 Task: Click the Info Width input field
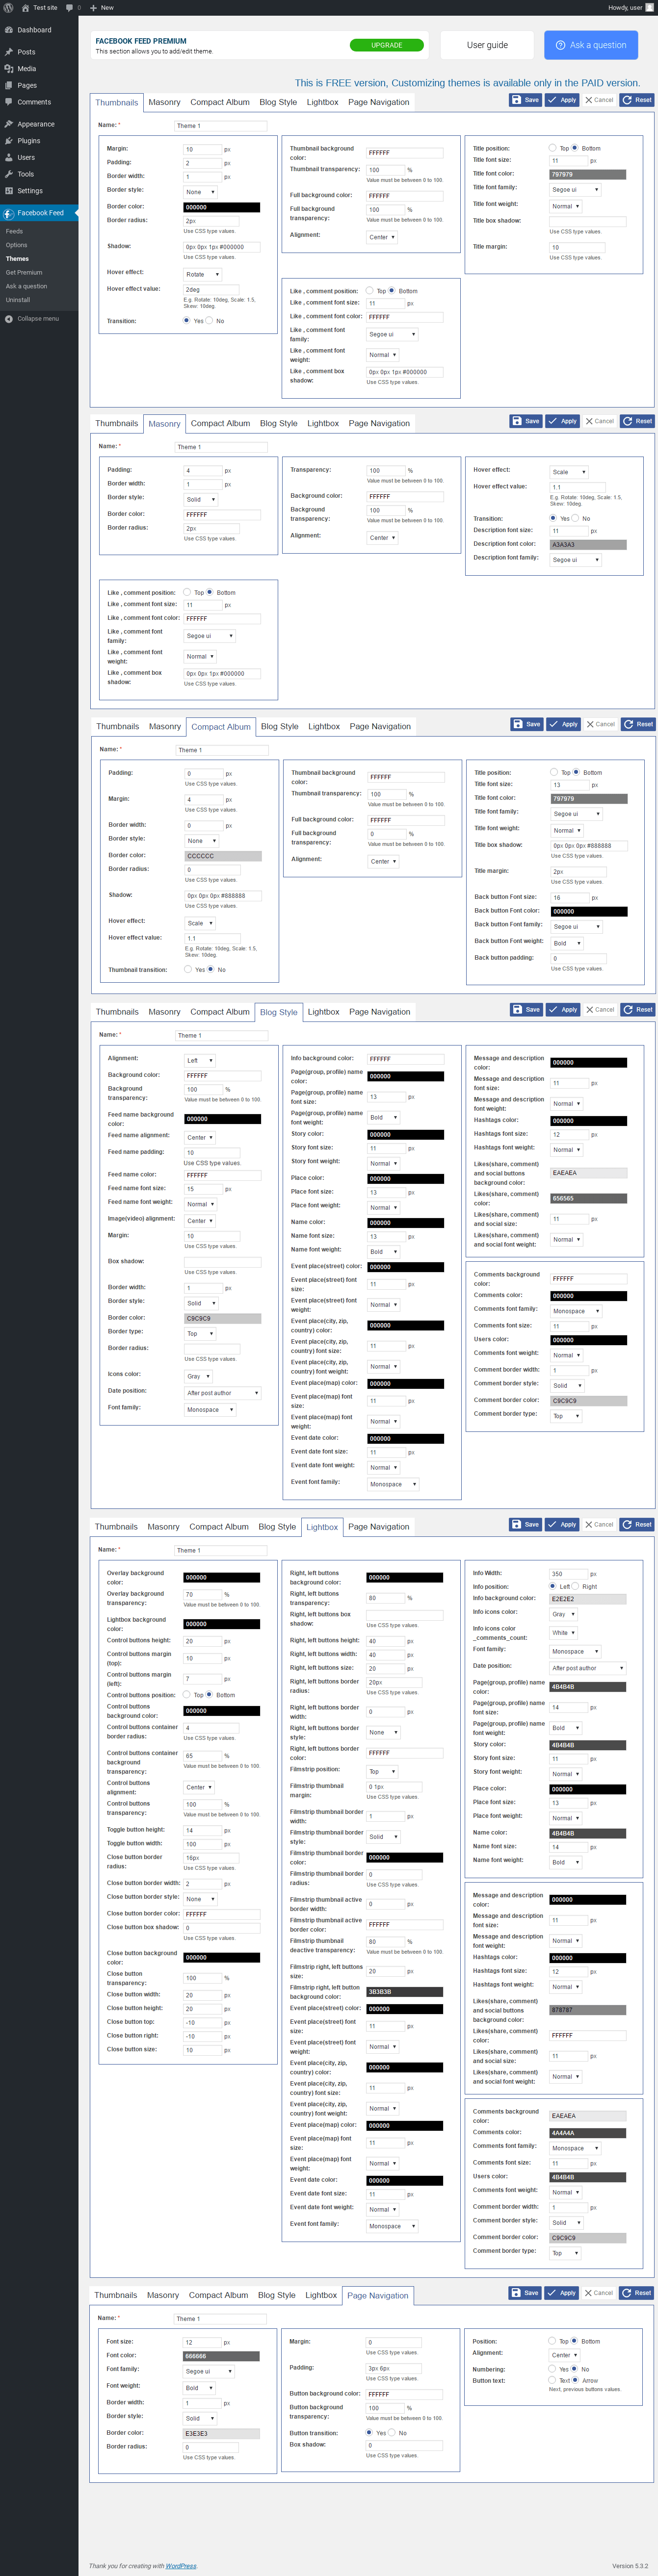pyautogui.click(x=569, y=1574)
